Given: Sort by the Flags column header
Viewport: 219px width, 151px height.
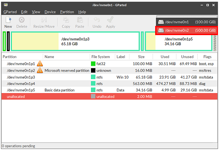Looking at the screenshot, I should (207, 57).
